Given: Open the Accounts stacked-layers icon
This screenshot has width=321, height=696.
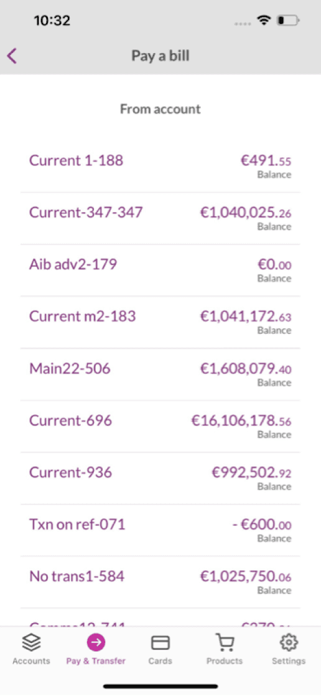Looking at the screenshot, I should [x=31, y=642].
